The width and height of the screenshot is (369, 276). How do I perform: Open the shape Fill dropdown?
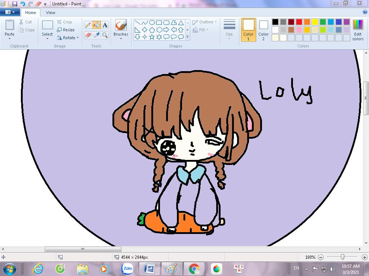200,30
